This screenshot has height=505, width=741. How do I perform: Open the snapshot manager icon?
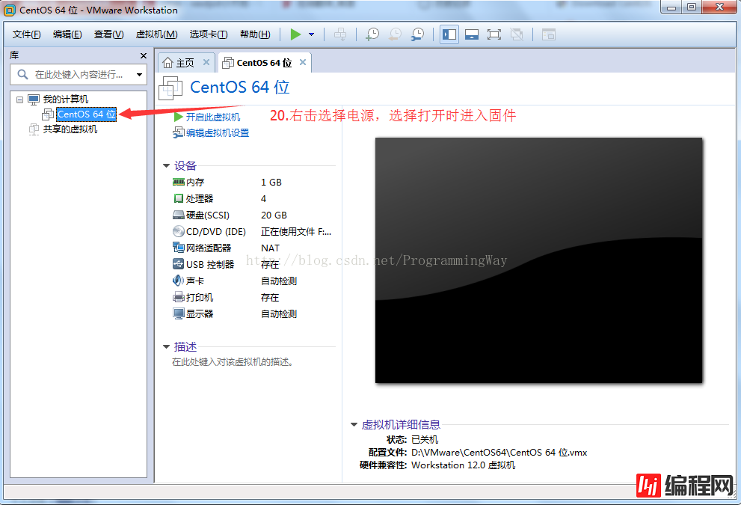coord(417,34)
